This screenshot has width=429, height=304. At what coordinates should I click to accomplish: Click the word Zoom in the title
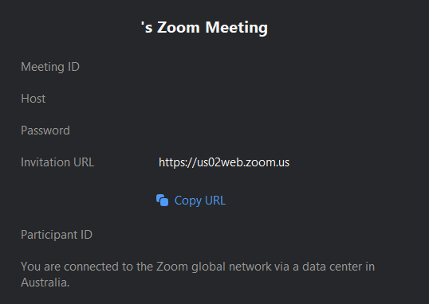click(179, 28)
